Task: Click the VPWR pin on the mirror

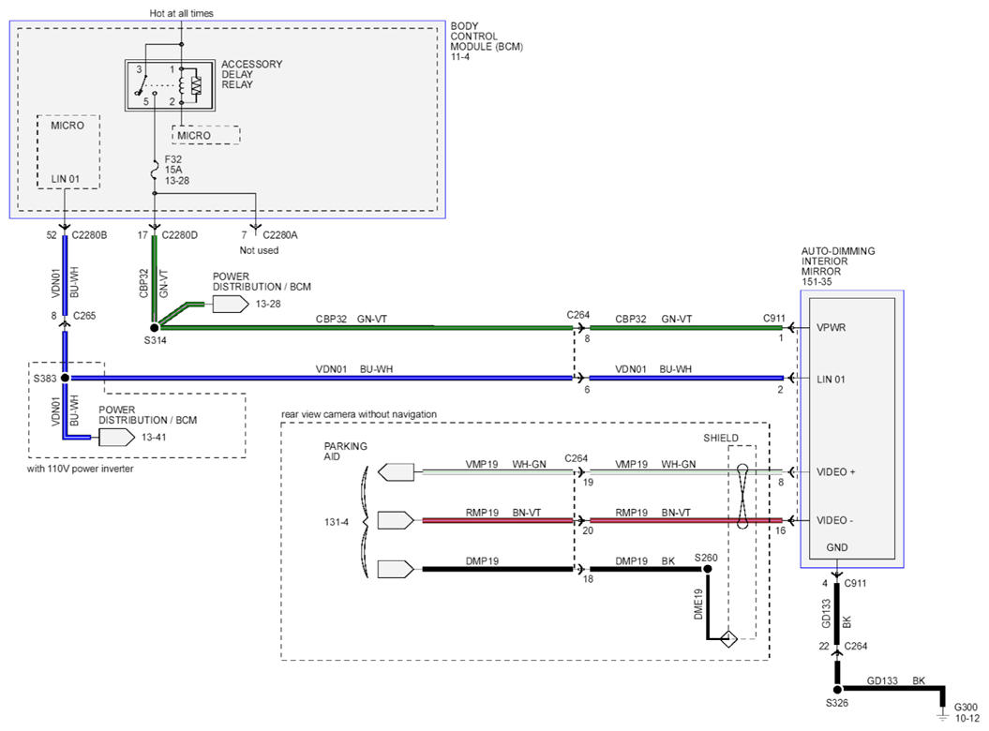Action: click(x=832, y=328)
